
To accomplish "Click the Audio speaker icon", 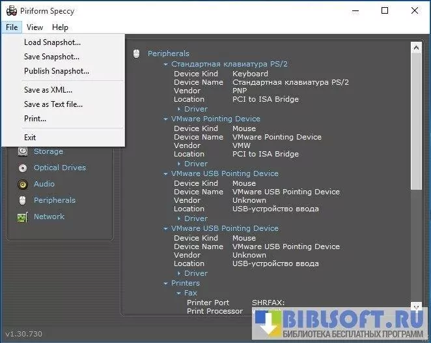I will pyautogui.click(x=23, y=184).
